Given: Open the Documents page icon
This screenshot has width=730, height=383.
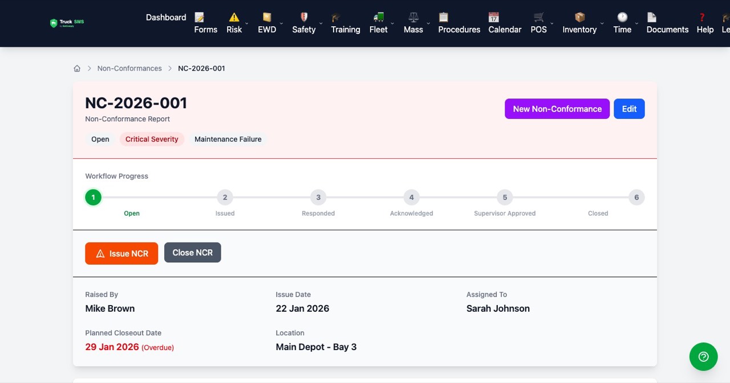Looking at the screenshot, I should 651,17.
